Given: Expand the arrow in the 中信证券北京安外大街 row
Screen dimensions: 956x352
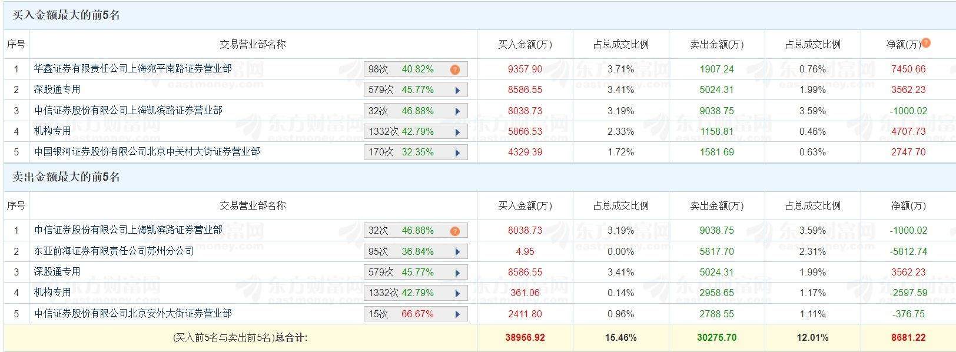Looking at the screenshot, I should point(457,314).
